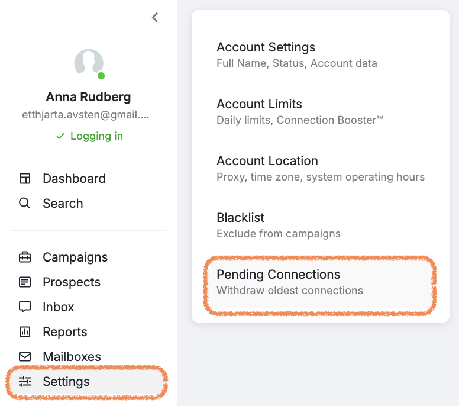
Task: Open Pending Connections settings
Action: click(x=278, y=275)
